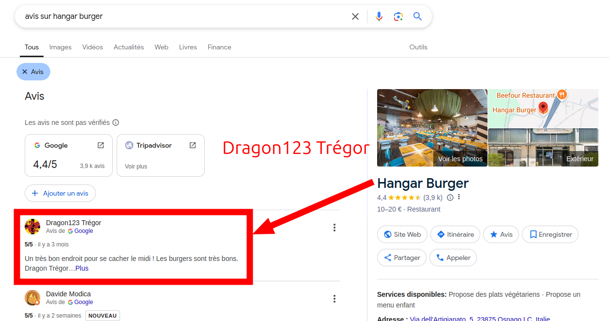Screen dimensions: 609x321
Task: Switch to the Livres tab
Action: [x=188, y=47]
